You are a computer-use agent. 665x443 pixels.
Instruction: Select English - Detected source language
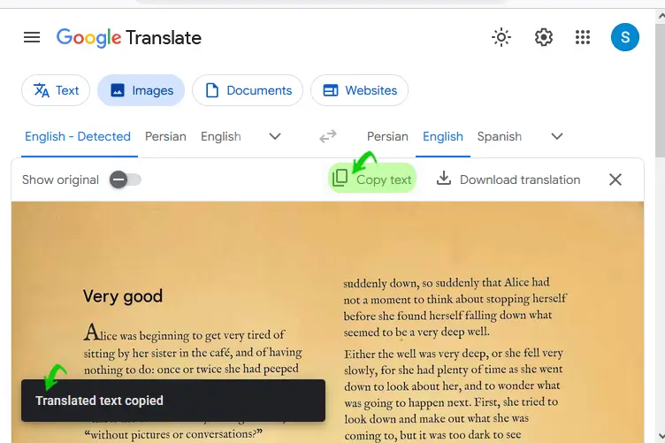[78, 136]
